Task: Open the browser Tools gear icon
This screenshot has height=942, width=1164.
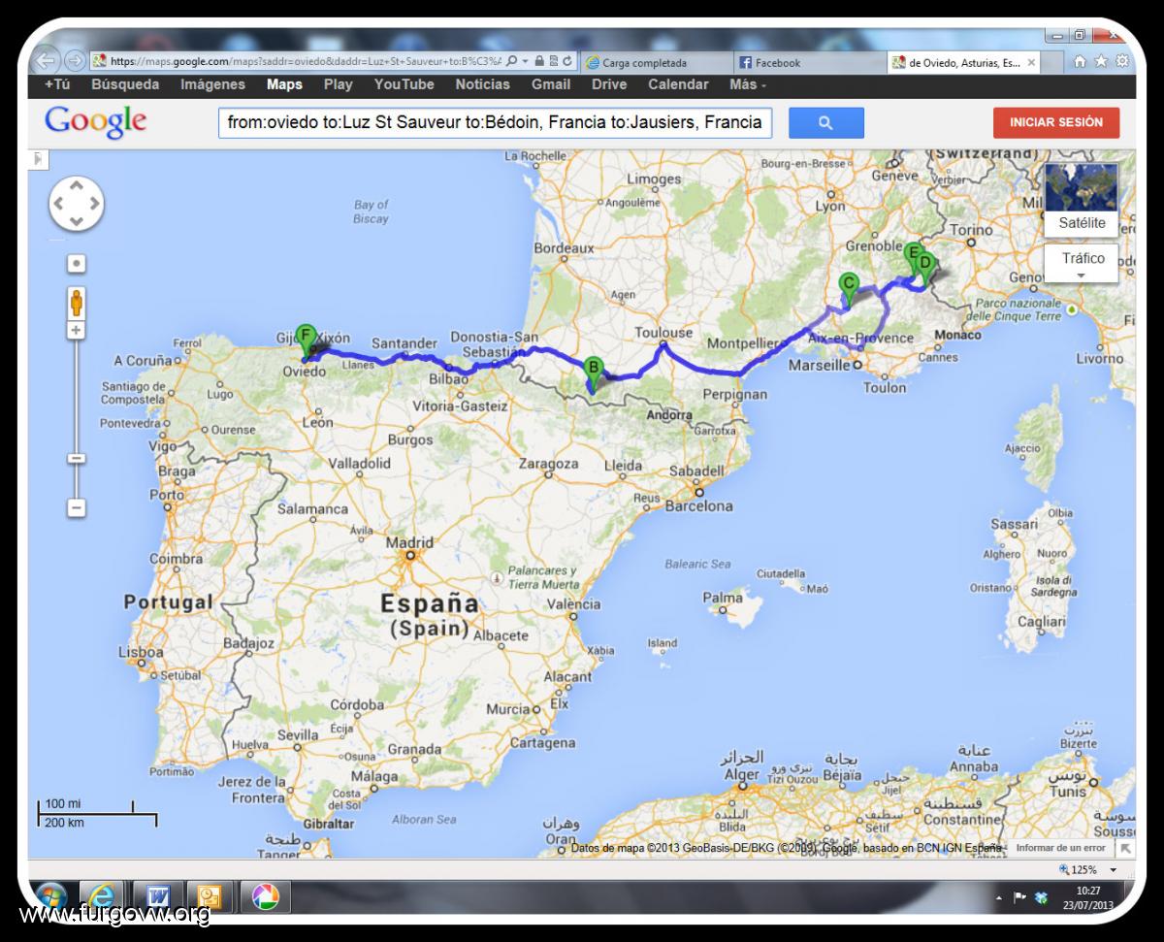Action: pyautogui.click(x=1122, y=62)
